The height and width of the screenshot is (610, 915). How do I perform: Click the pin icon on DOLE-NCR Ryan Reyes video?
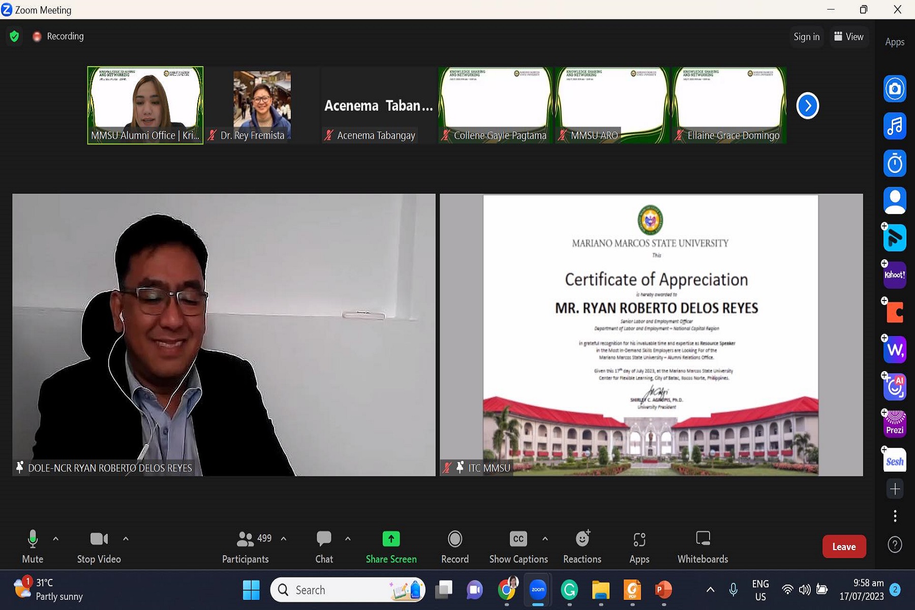click(x=19, y=467)
